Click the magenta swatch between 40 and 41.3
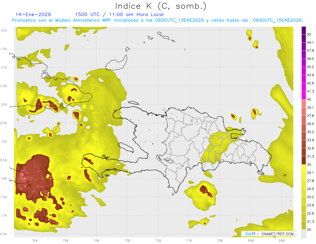 (x=304, y=95)
